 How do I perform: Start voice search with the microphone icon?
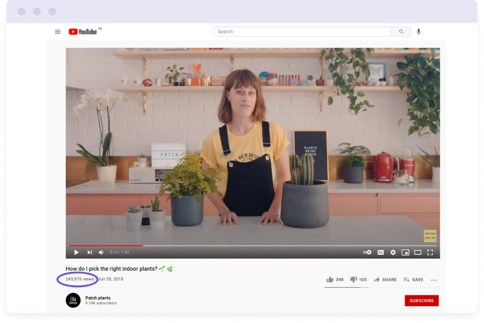click(x=418, y=32)
